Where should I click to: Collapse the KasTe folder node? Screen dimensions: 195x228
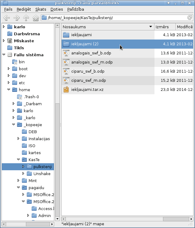(x=19, y=159)
